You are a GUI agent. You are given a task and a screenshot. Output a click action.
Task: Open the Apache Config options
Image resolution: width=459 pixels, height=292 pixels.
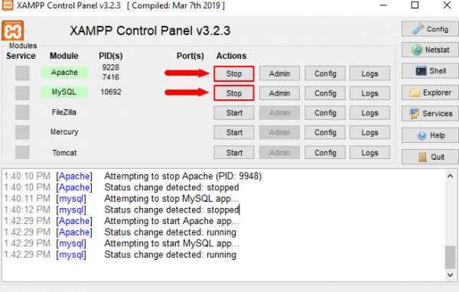pos(325,73)
